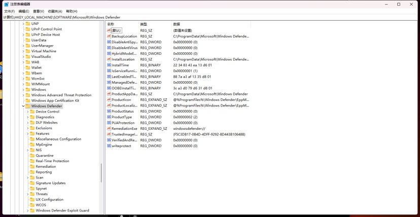Select the Virtual Machine key
Viewport: 420px width, 217px height.
(x=44, y=51)
